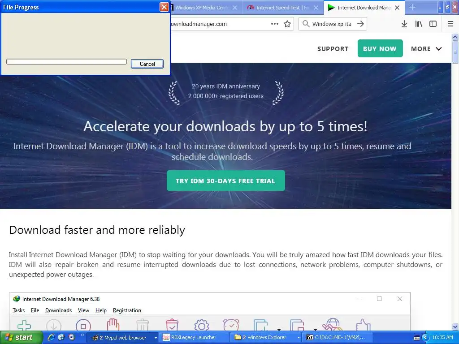Expand the Windows Explorer group arrow
The height and width of the screenshot is (344, 459).
(299, 338)
